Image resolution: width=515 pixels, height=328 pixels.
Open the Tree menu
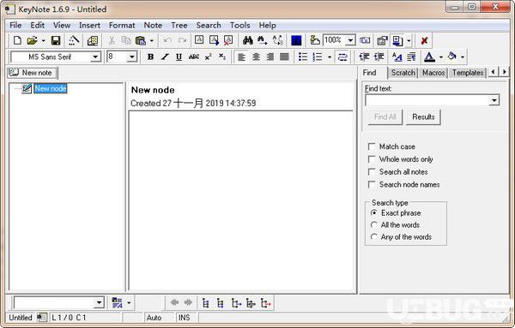point(179,25)
